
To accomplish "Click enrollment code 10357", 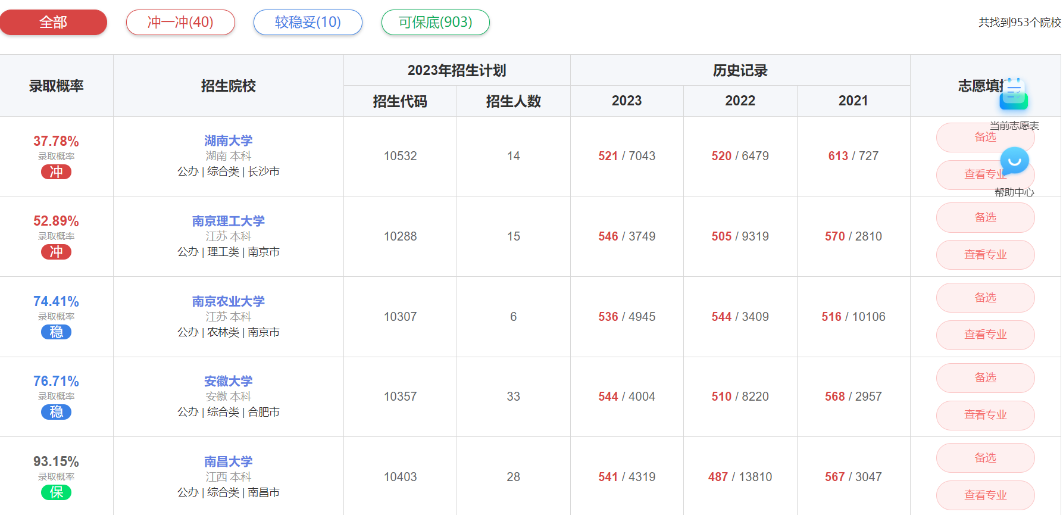I will point(400,397).
